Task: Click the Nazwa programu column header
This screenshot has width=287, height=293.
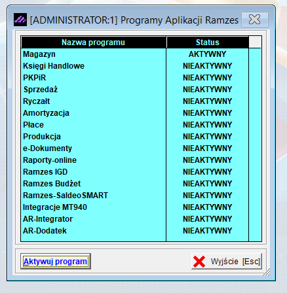Action: point(94,43)
